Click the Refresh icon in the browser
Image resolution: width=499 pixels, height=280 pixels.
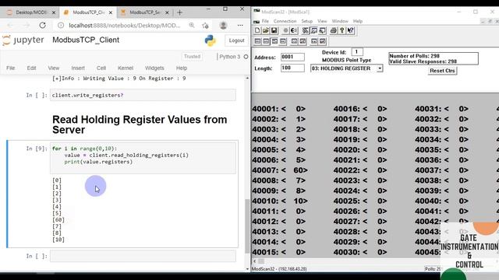tap(42, 25)
